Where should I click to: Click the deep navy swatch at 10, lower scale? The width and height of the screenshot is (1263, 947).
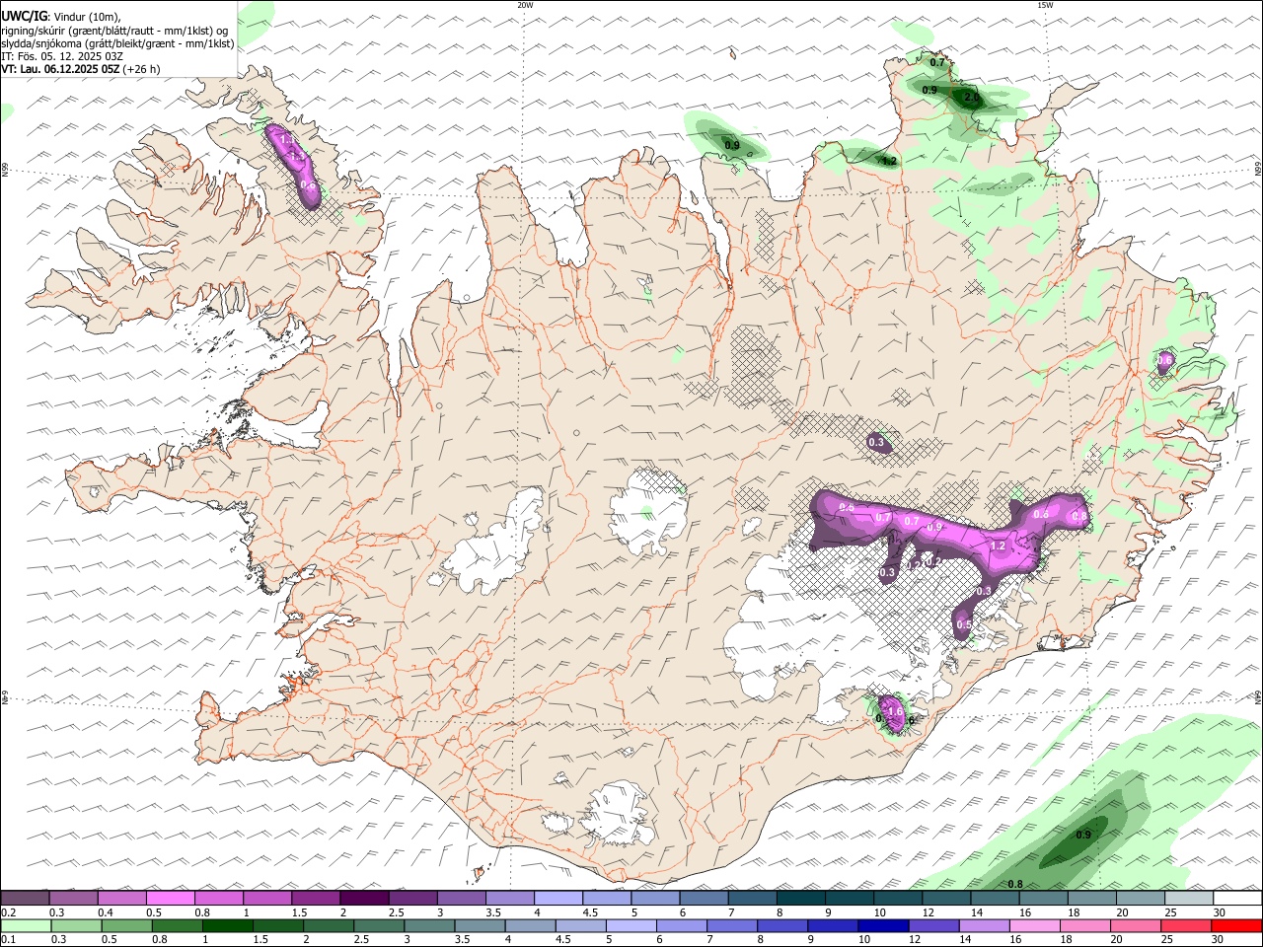883,926
